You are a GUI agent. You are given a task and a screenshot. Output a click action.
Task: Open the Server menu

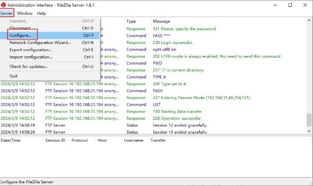click(6, 13)
